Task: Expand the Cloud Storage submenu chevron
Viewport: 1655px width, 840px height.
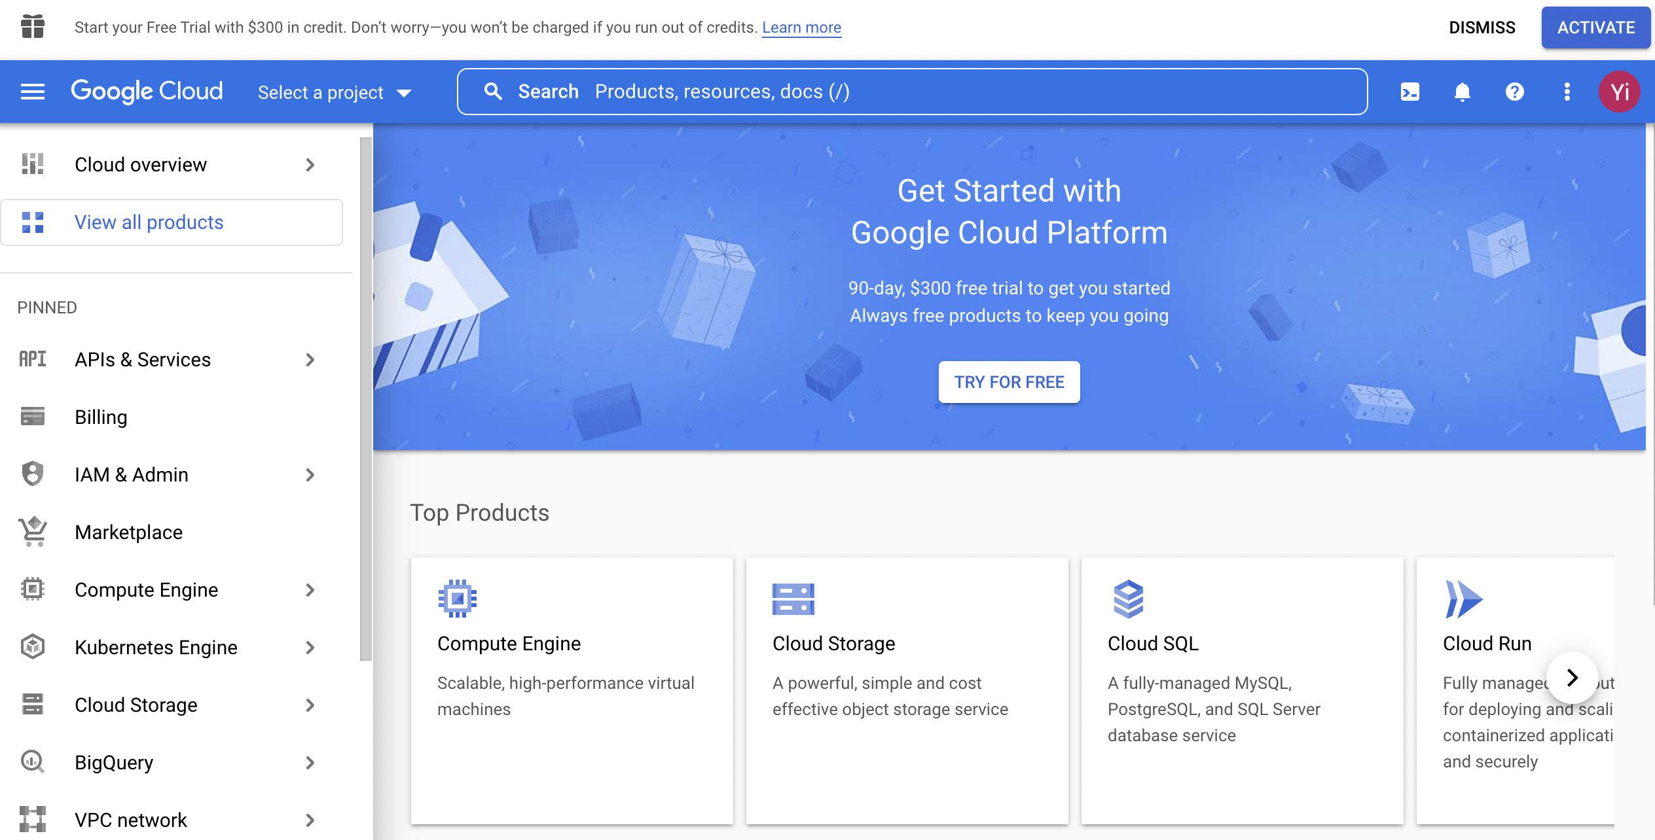Action: coord(310,705)
